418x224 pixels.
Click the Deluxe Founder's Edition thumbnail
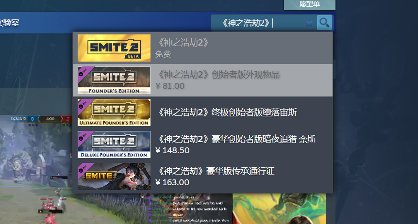coord(114,144)
